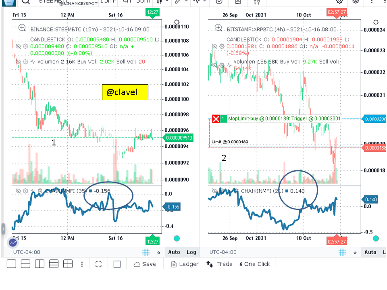387x290 pixels.
Task: Hide the CHAIKINMFI (35) indicator
Action: 18,191
